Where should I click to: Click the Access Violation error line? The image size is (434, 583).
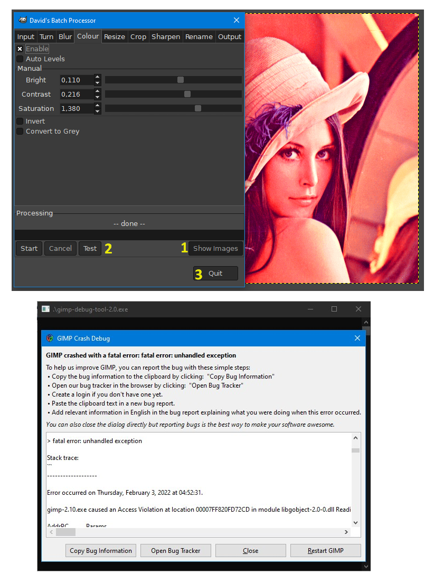pyautogui.click(x=199, y=510)
